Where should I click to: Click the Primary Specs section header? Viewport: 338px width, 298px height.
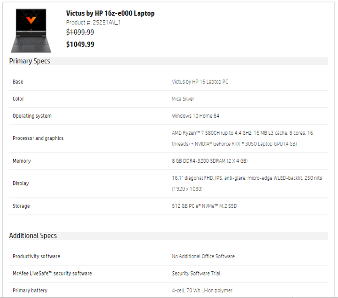(x=30, y=61)
